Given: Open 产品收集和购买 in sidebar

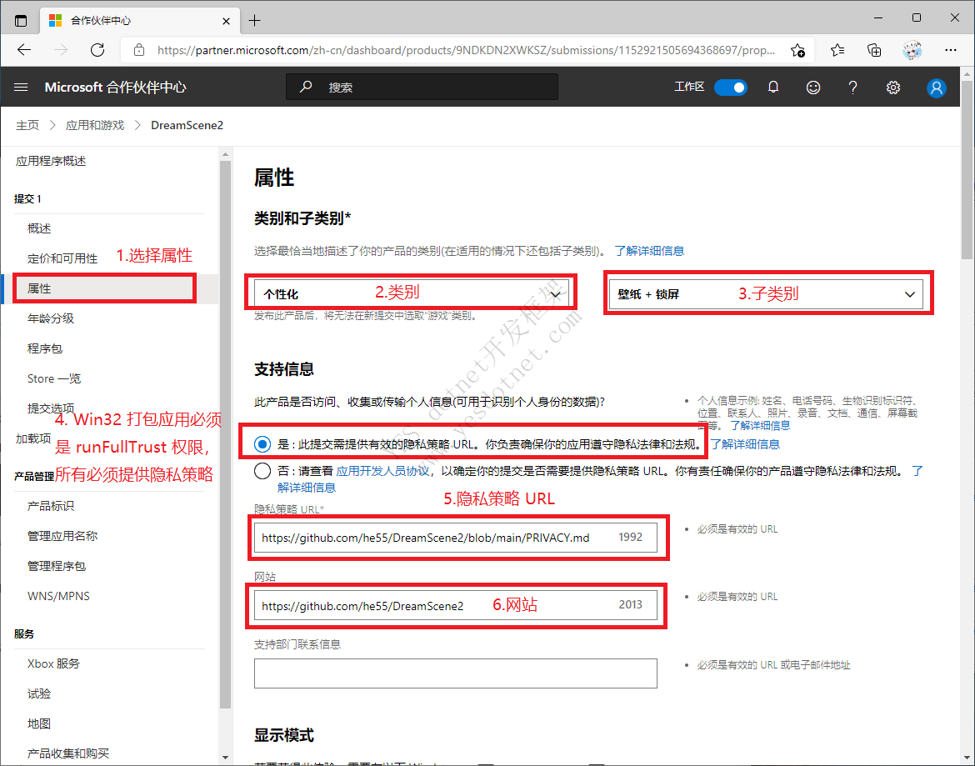Looking at the screenshot, I should click(67, 753).
